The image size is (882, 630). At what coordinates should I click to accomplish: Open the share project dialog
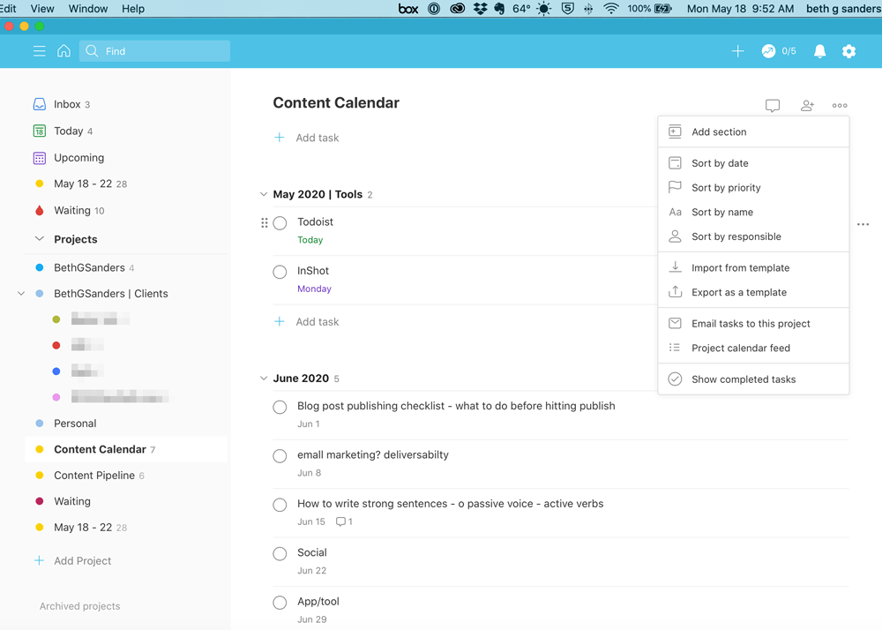(x=806, y=105)
